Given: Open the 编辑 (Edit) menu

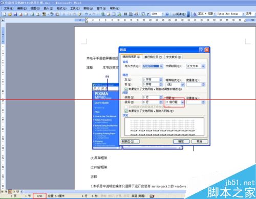Looking at the screenshot, I should (22, 8).
